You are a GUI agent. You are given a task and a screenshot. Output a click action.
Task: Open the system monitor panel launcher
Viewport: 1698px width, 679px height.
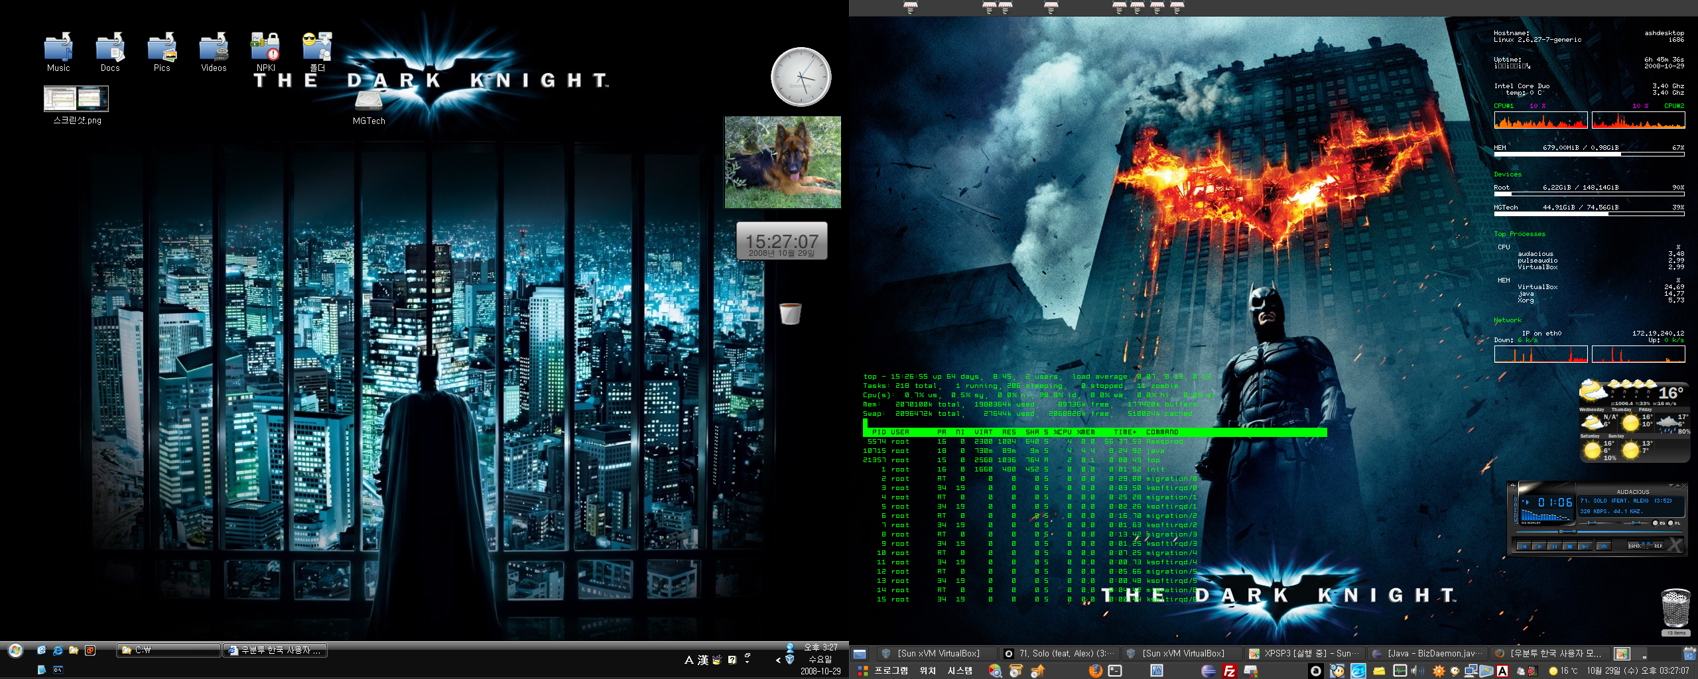pyautogui.click(x=1157, y=670)
